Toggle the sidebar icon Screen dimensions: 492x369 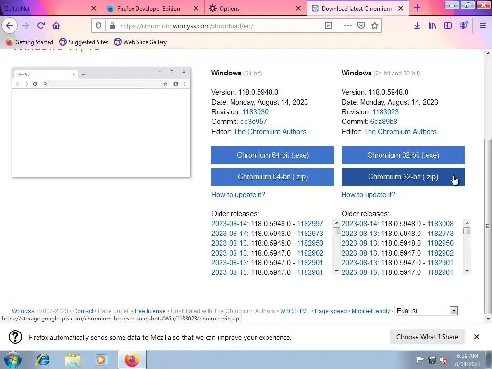click(x=448, y=26)
